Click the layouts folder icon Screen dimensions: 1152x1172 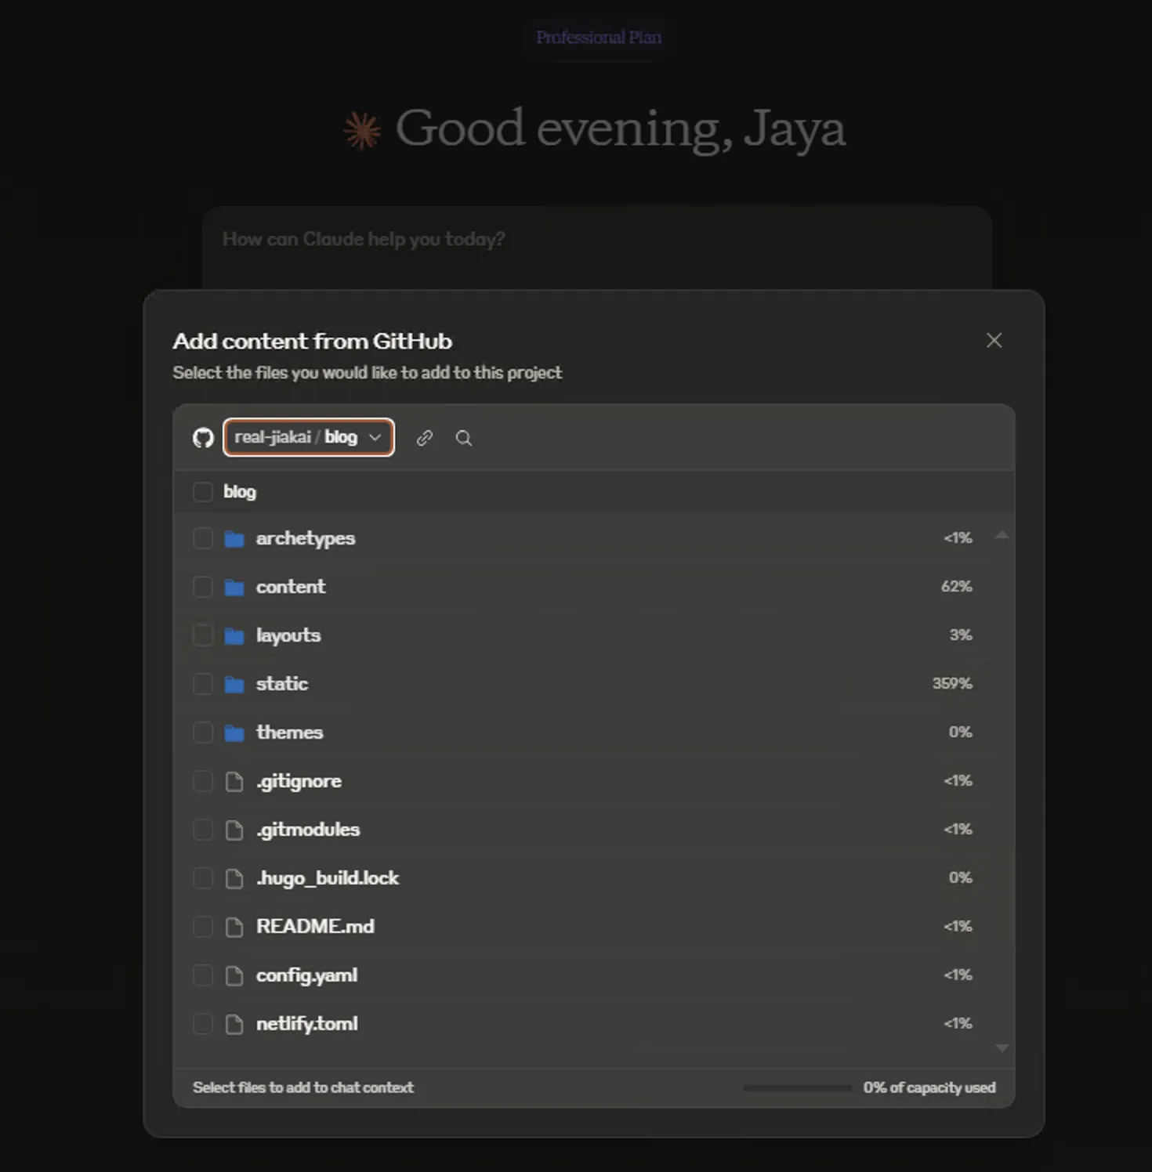[x=234, y=636]
